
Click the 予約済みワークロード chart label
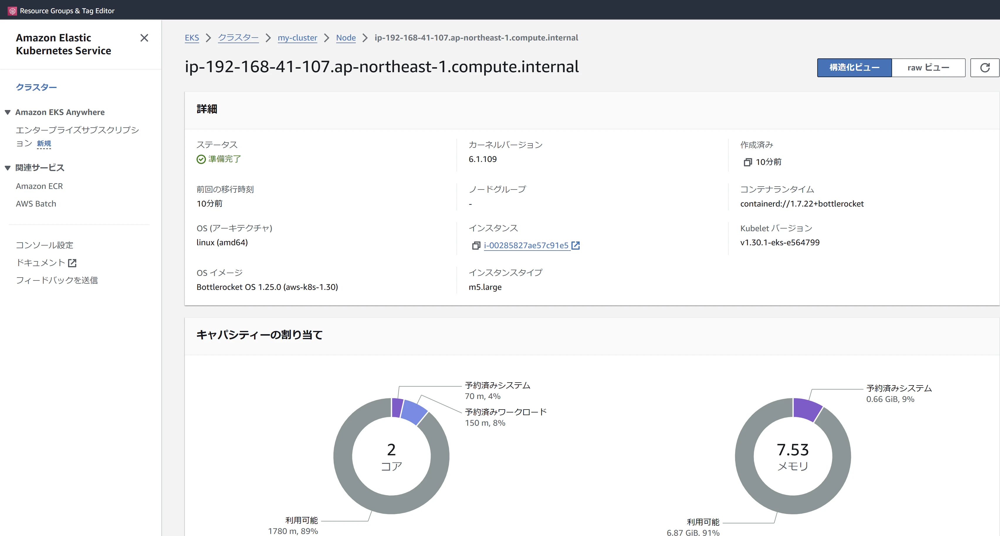(x=506, y=412)
